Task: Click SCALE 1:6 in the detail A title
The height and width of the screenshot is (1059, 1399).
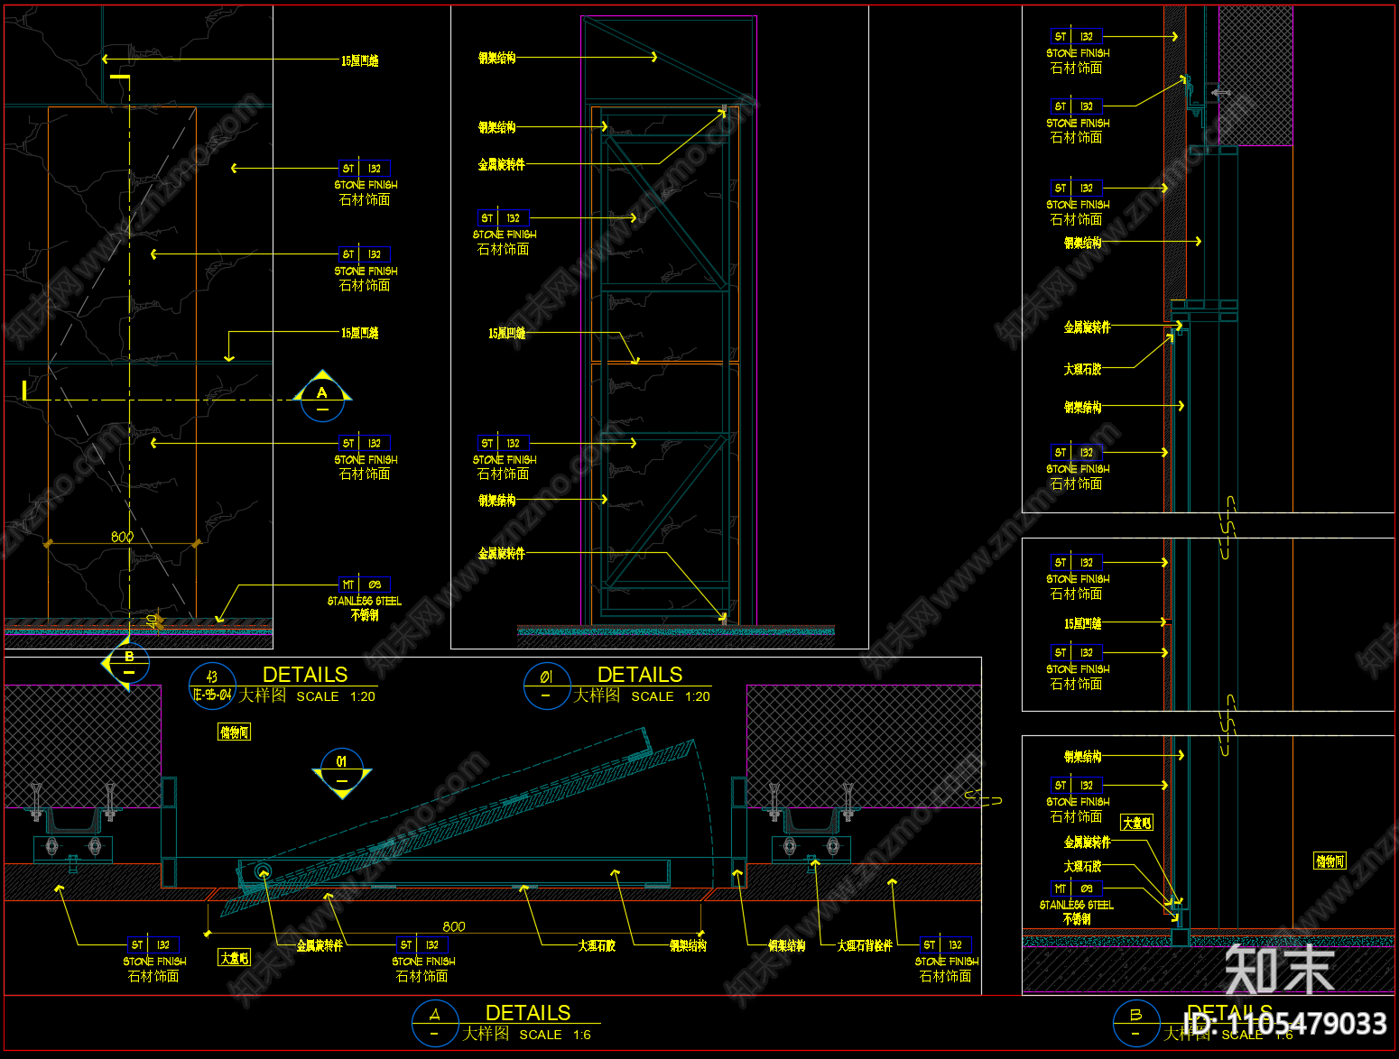Action: coord(555,1035)
